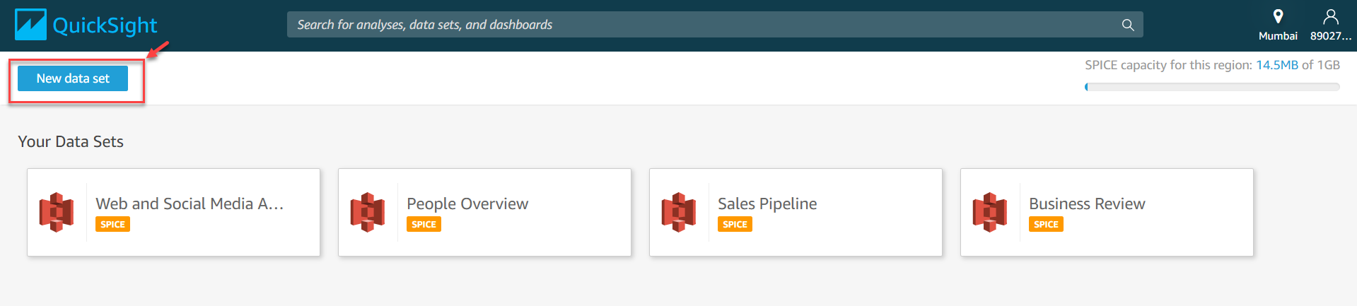1357x306 pixels.
Task: Open the Mumbai region location pin
Action: click(x=1278, y=16)
